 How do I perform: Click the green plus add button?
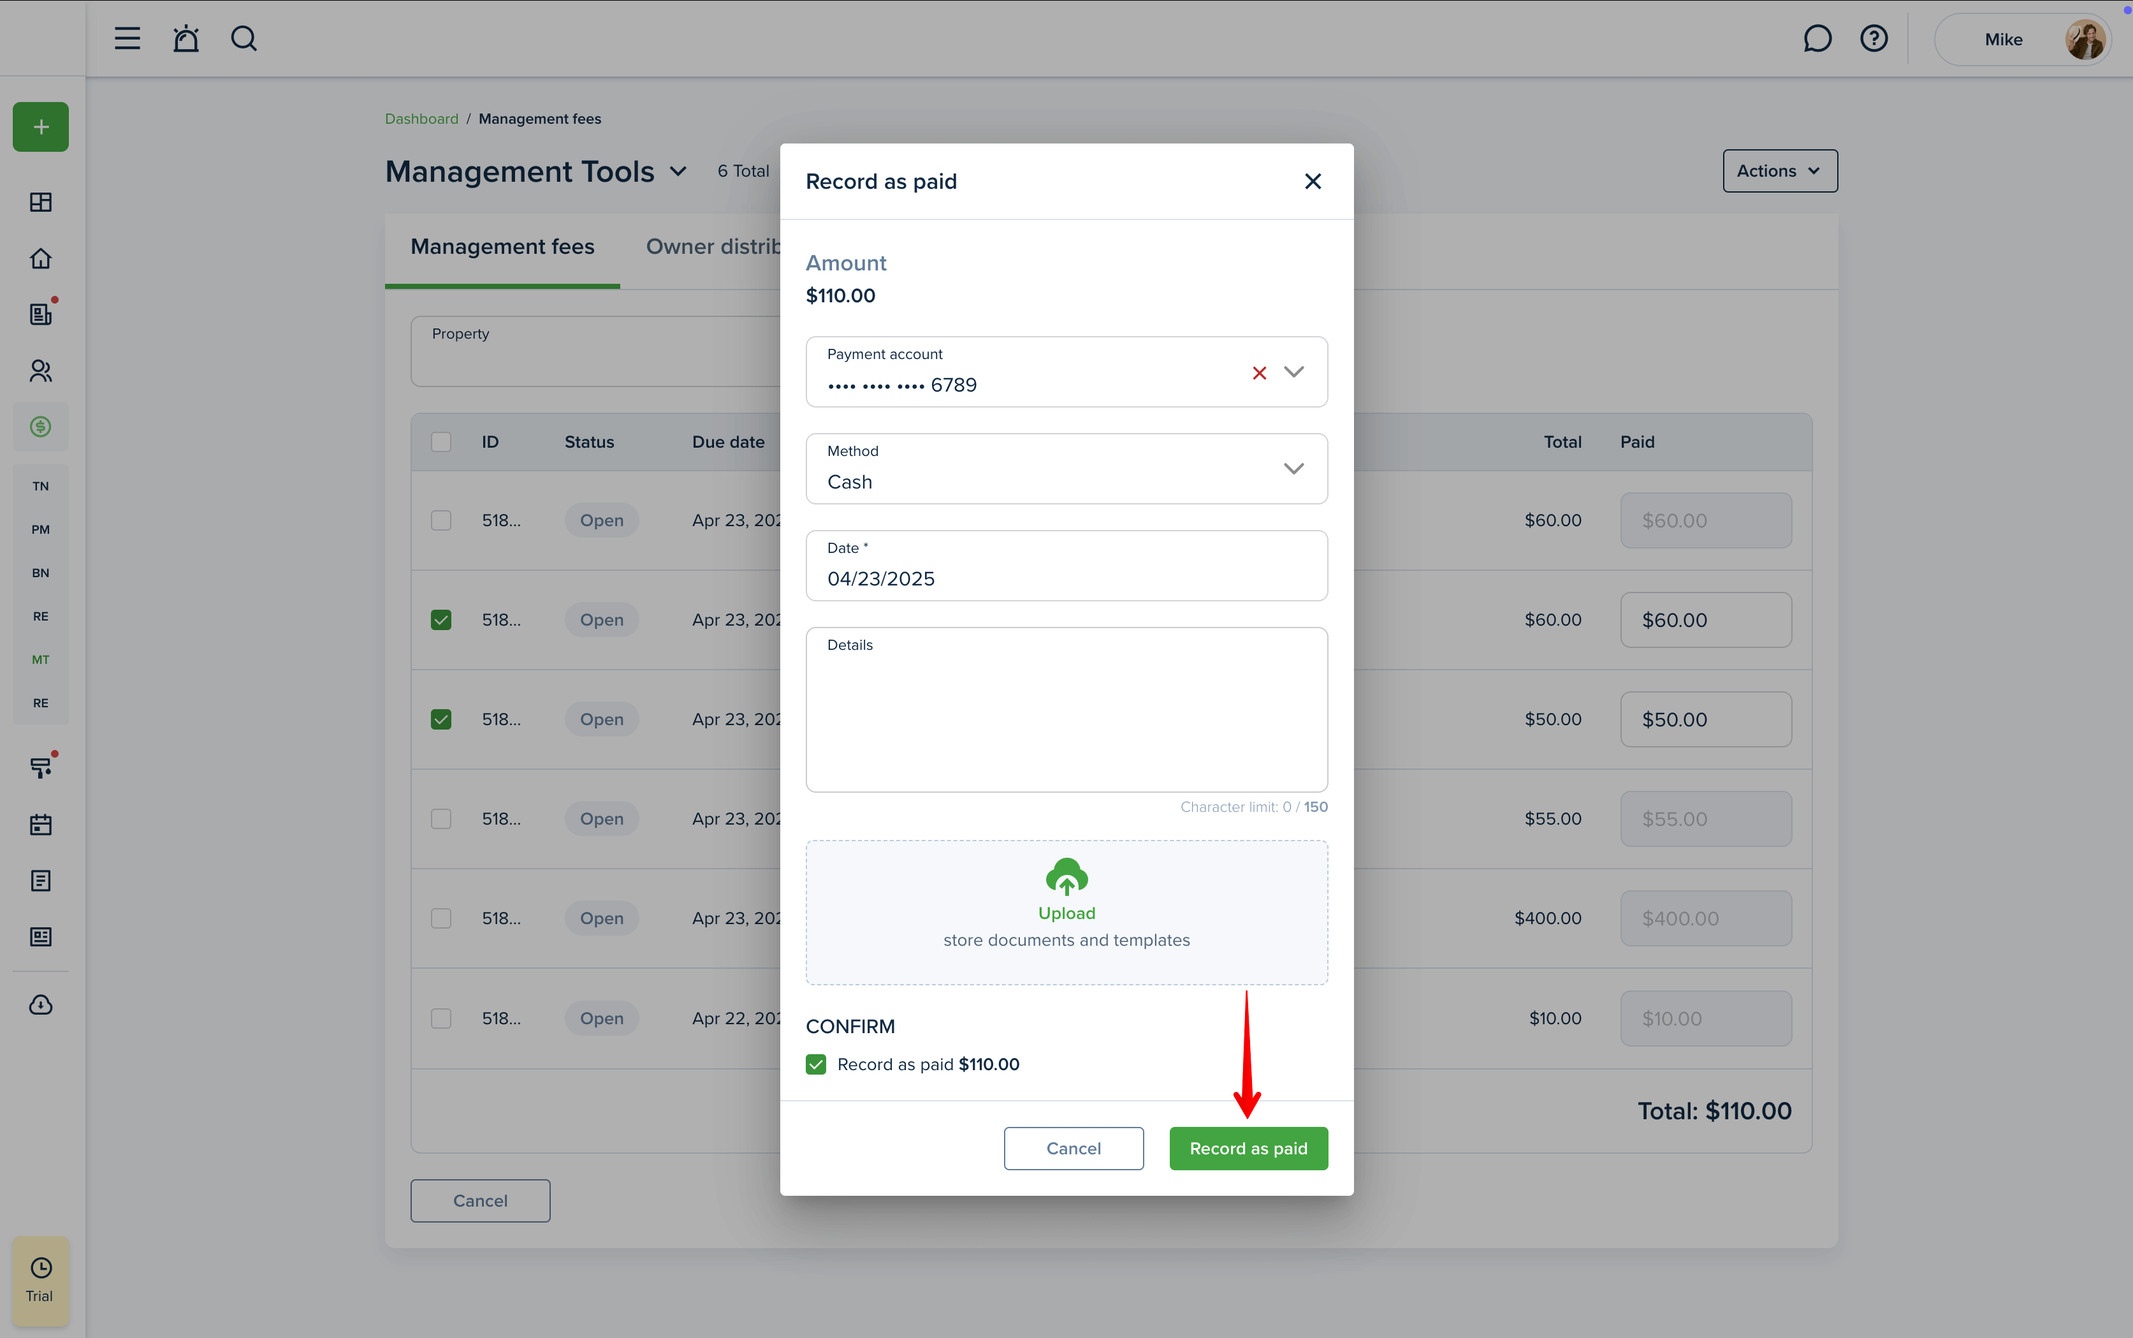[x=41, y=126]
